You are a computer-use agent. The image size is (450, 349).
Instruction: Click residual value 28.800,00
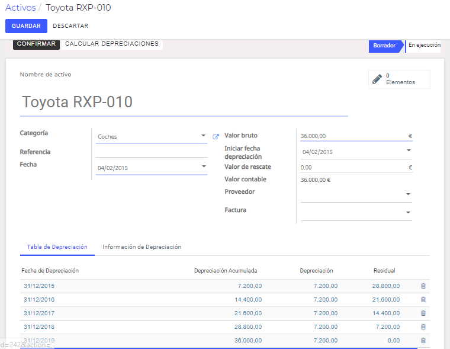pyautogui.click(x=386, y=286)
